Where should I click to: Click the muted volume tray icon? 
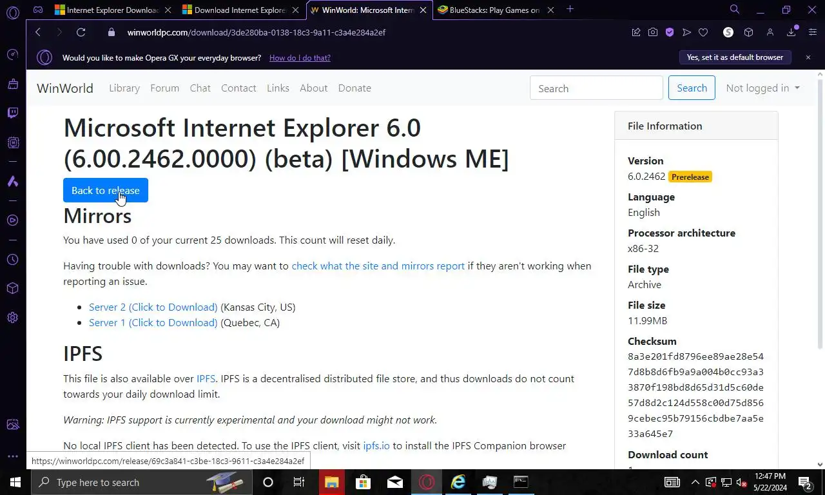(x=741, y=482)
